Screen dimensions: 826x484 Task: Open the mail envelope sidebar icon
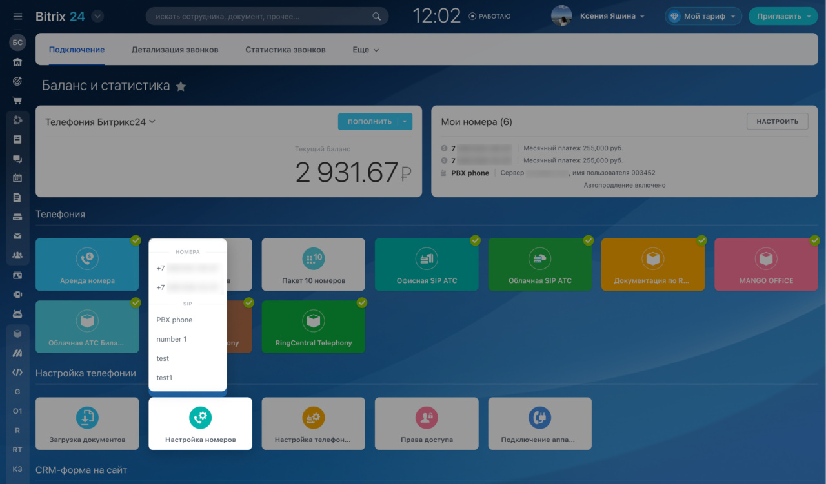pyautogui.click(x=17, y=236)
